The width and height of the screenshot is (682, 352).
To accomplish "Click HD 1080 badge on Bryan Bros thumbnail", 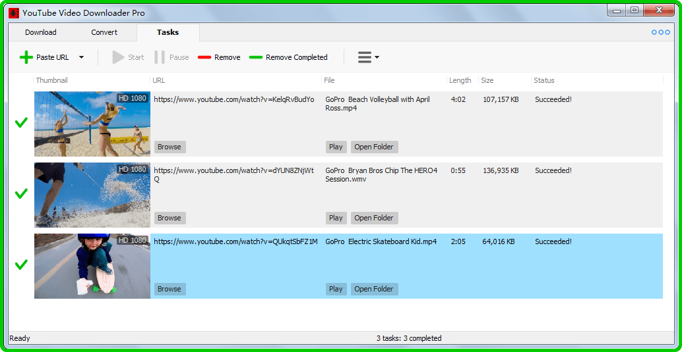I will tap(133, 169).
